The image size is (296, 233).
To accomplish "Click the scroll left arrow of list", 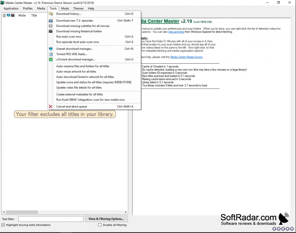I will point(4,212).
